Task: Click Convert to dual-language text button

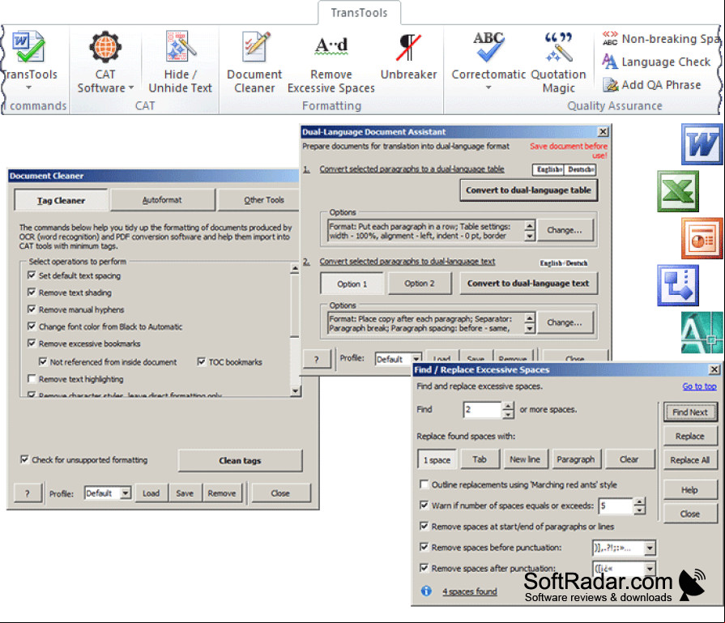Action: pos(528,284)
